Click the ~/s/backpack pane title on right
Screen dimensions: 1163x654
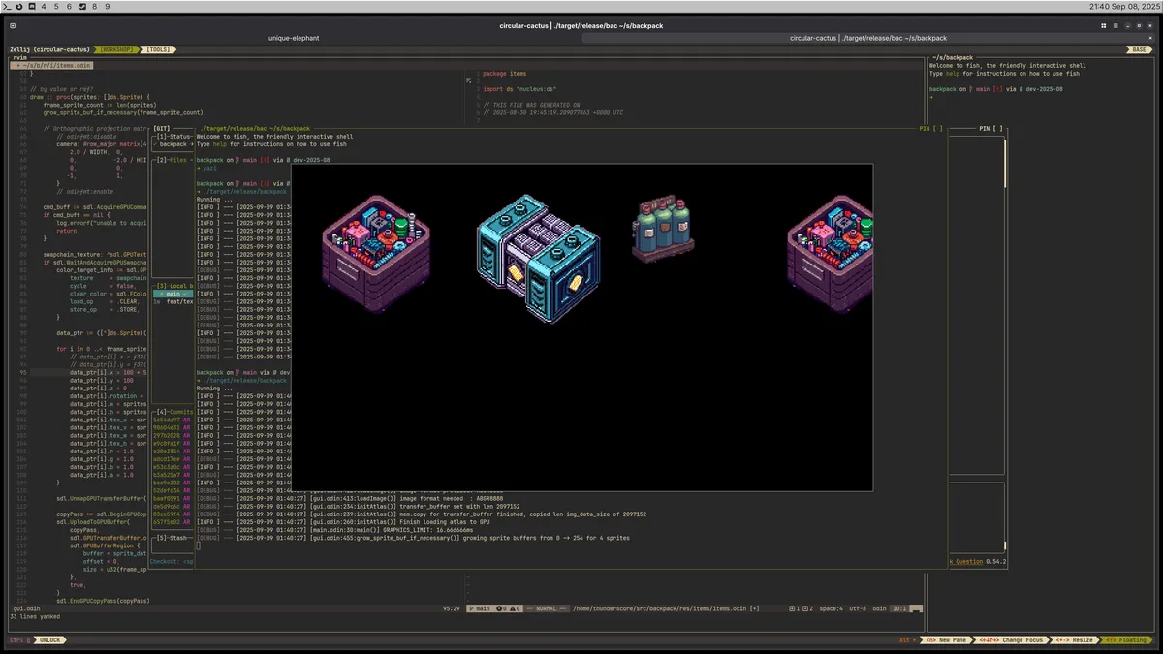pos(952,57)
